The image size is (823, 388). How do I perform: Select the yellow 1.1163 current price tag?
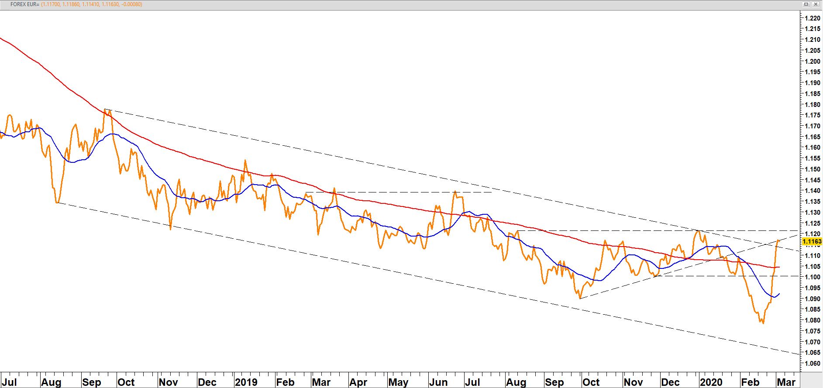[812, 241]
